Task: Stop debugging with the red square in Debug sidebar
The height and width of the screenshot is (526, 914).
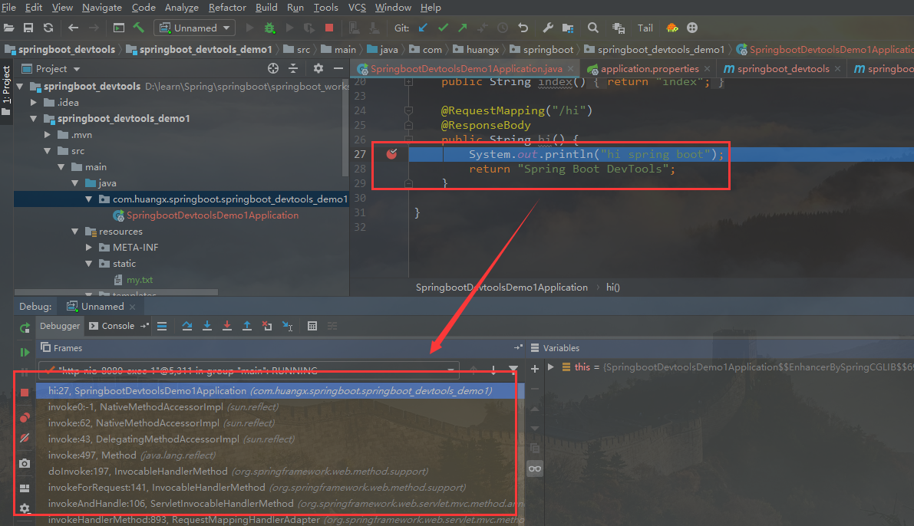Action: pyautogui.click(x=25, y=393)
